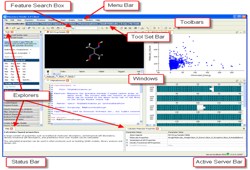Click Tools explorer vertical scrollbar
Image resolution: width=250 pixels, height=170 pixels.
pos(41,80)
